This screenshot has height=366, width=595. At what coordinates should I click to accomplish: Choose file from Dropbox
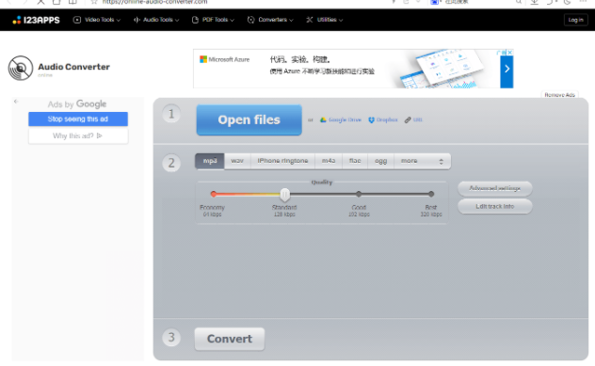point(383,119)
